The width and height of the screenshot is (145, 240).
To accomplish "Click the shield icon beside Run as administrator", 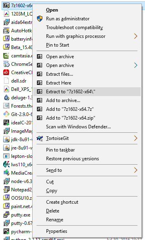I will (40, 19).
